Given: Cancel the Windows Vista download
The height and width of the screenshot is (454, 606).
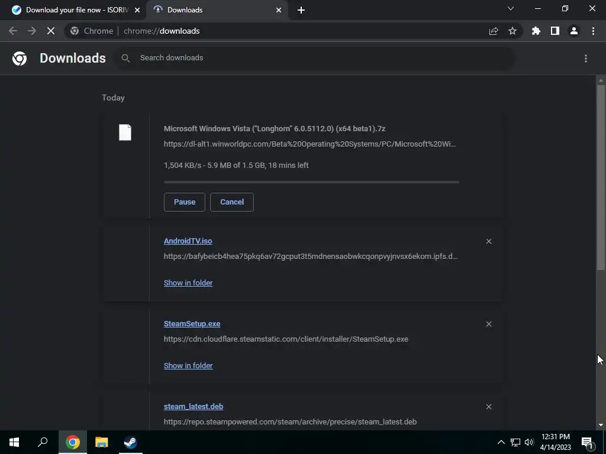Looking at the screenshot, I should pyautogui.click(x=232, y=202).
